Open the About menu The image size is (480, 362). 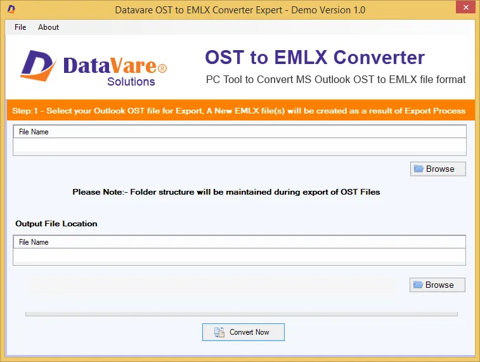point(48,27)
